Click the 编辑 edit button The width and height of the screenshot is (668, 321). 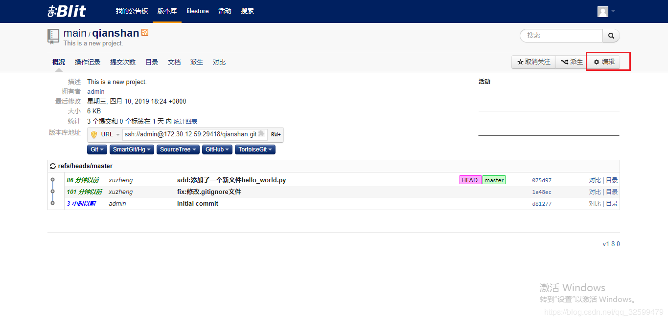(x=604, y=62)
